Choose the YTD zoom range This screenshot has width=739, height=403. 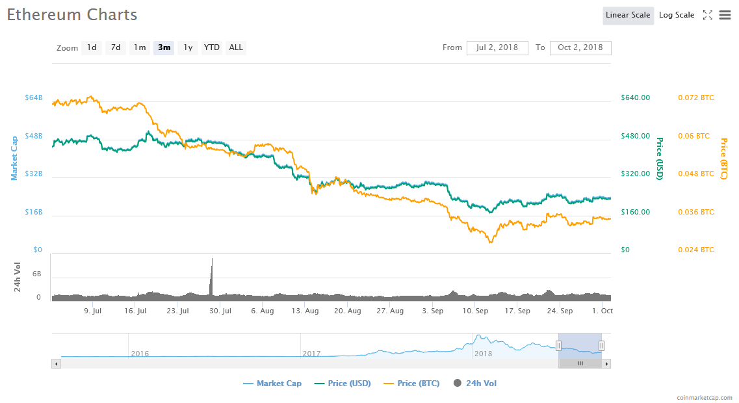point(212,47)
